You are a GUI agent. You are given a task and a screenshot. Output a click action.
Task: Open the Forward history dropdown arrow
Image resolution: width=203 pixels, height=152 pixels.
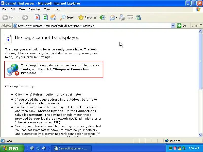[x=31, y=17]
